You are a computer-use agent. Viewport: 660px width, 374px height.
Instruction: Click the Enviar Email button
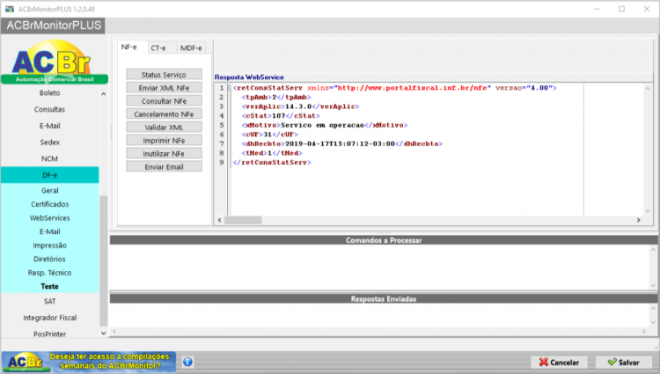164,167
